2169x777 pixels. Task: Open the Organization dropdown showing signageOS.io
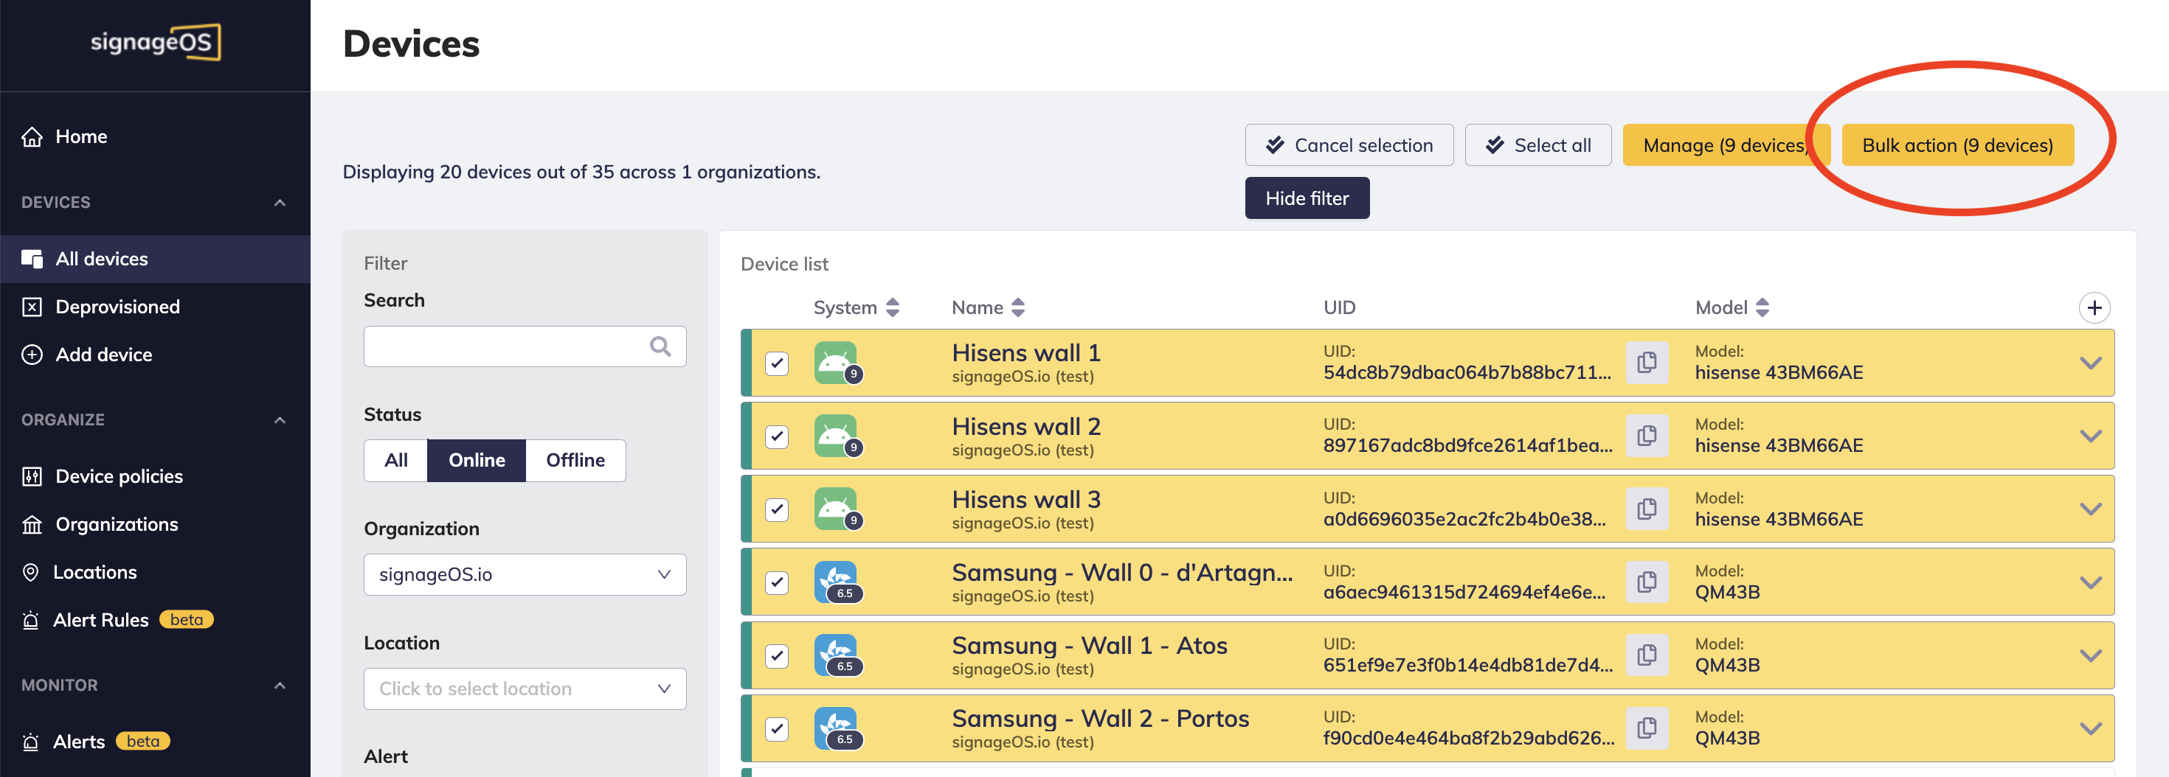click(x=525, y=574)
